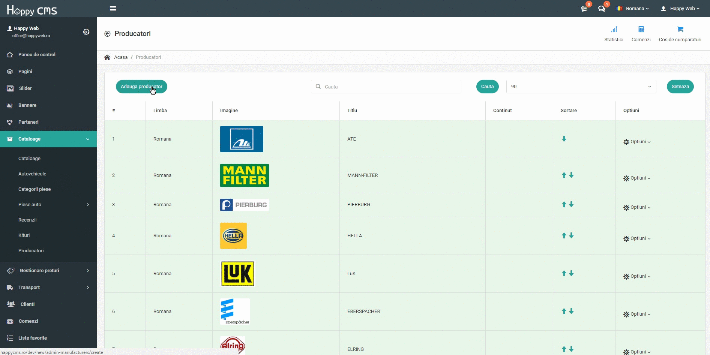This screenshot has width=710, height=355.
Task: Open Cos de cumparaturi cart icon
Action: point(680,30)
